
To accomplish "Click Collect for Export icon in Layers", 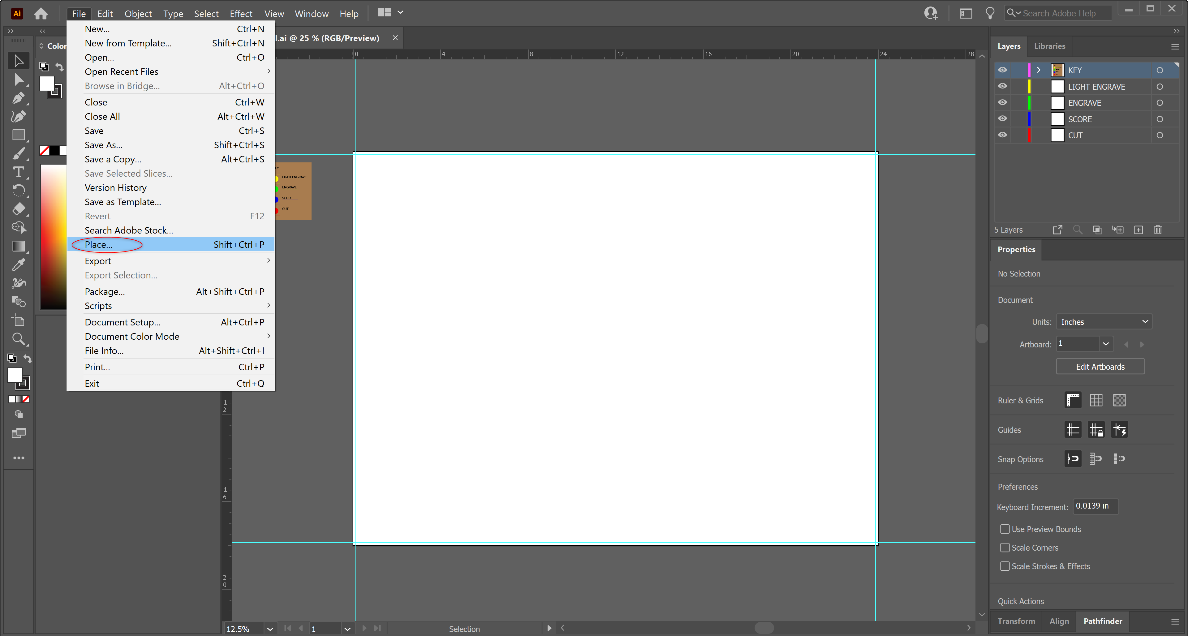I will tap(1057, 230).
